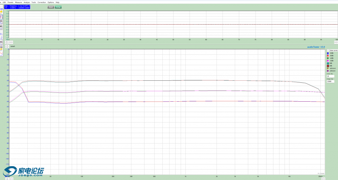The width and height of the screenshot is (338, 180).
Task: Click the bottom graph's rightmost scroll-right arrow
Action: point(324,179)
